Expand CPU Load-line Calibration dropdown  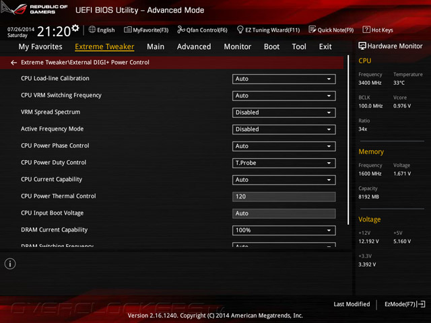point(284,79)
